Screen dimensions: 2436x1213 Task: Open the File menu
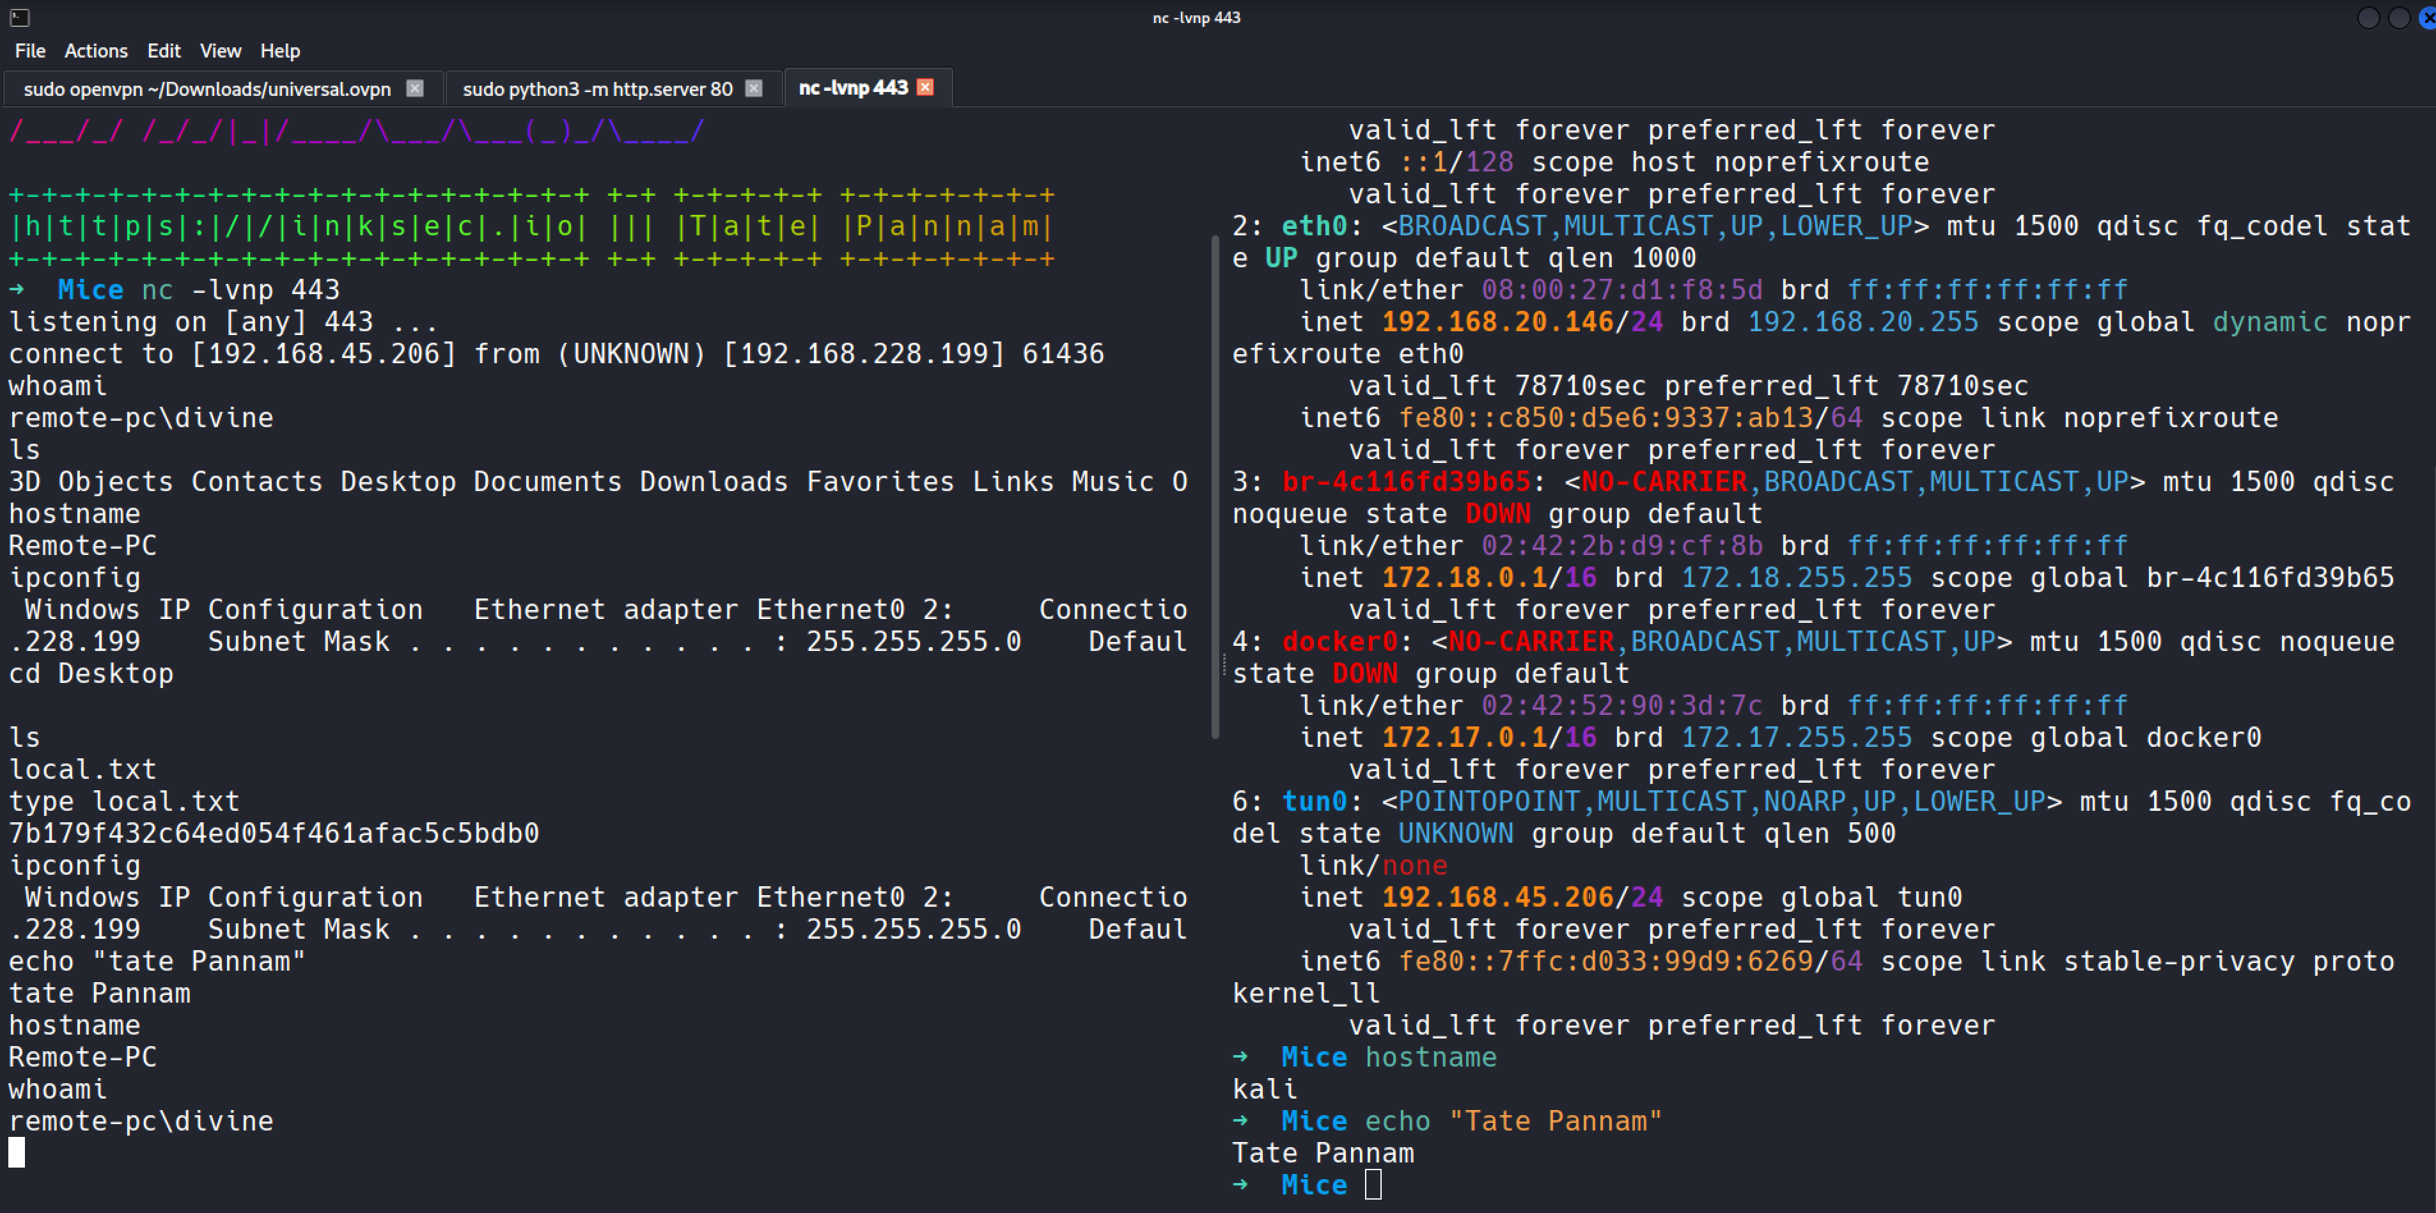[30, 51]
